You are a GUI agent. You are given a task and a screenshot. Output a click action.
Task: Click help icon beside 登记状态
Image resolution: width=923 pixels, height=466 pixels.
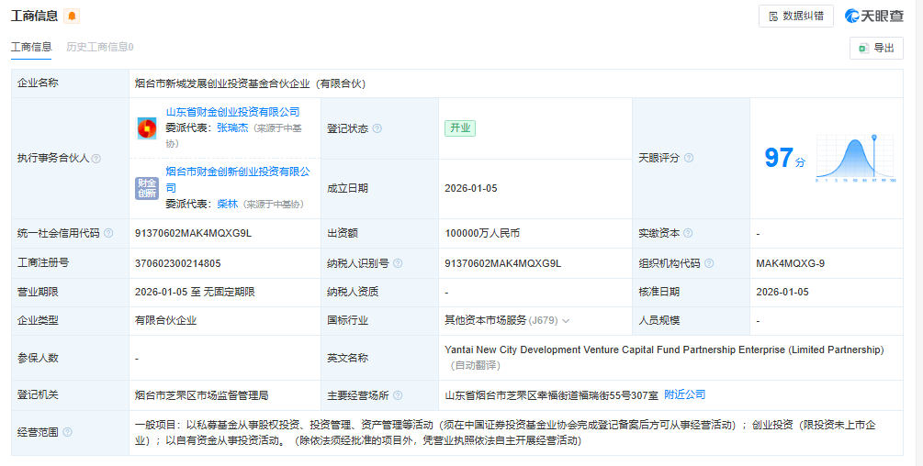click(x=377, y=129)
